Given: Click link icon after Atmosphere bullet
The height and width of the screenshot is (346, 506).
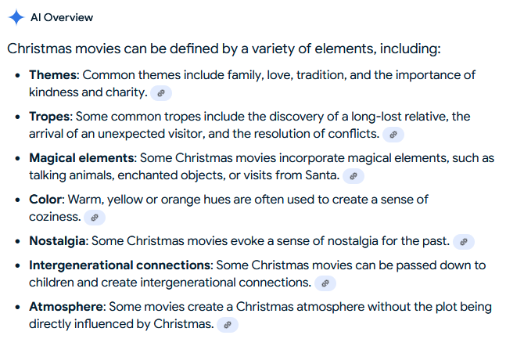Looking at the screenshot, I should click(228, 325).
